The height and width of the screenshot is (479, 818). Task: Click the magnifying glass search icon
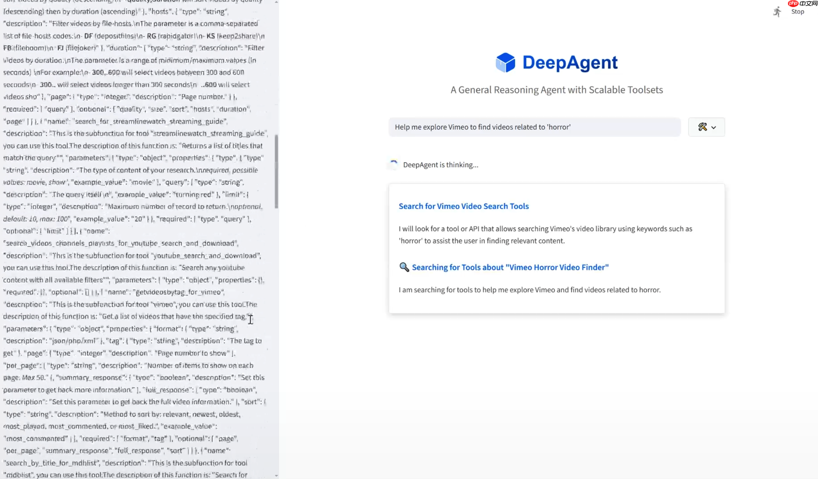click(404, 267)
